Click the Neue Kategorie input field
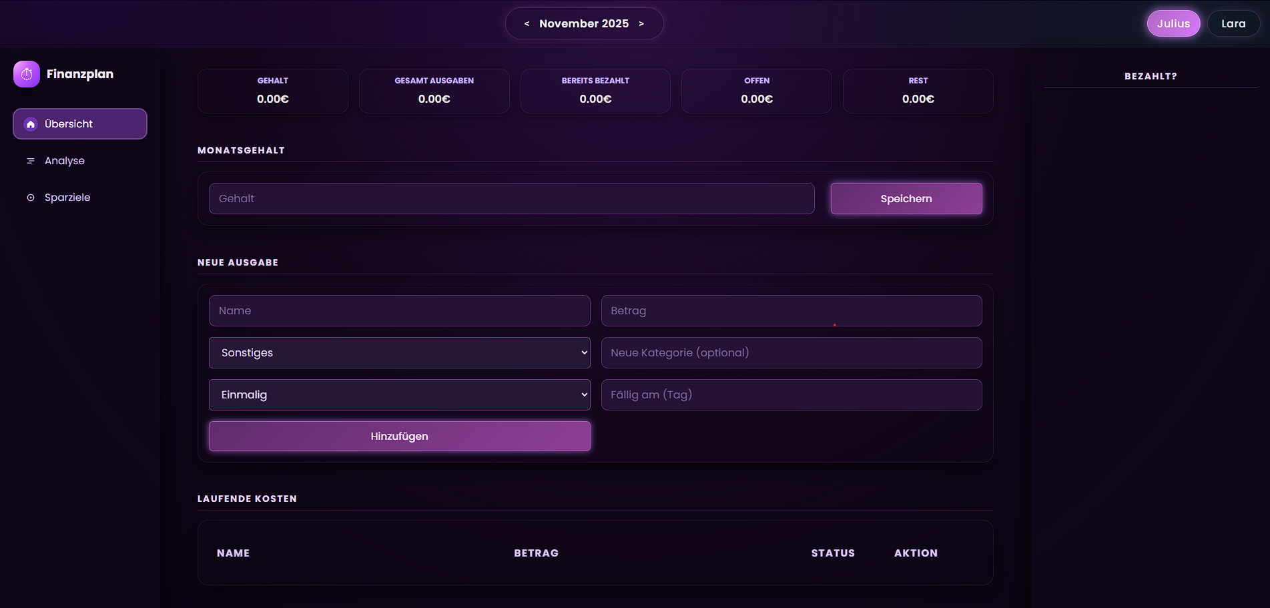Screen dimensions: 1270x608 791,352
